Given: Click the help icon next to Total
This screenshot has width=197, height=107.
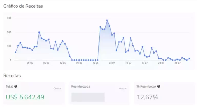Looking at the screenshot, I should pos(16,87).
